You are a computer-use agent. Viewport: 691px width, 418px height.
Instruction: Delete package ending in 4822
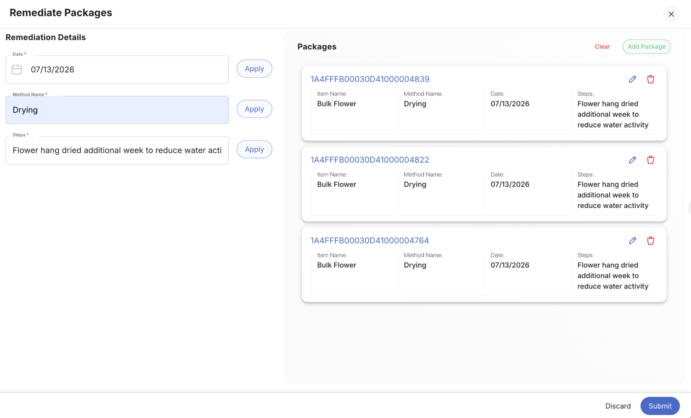coord(651,160)
